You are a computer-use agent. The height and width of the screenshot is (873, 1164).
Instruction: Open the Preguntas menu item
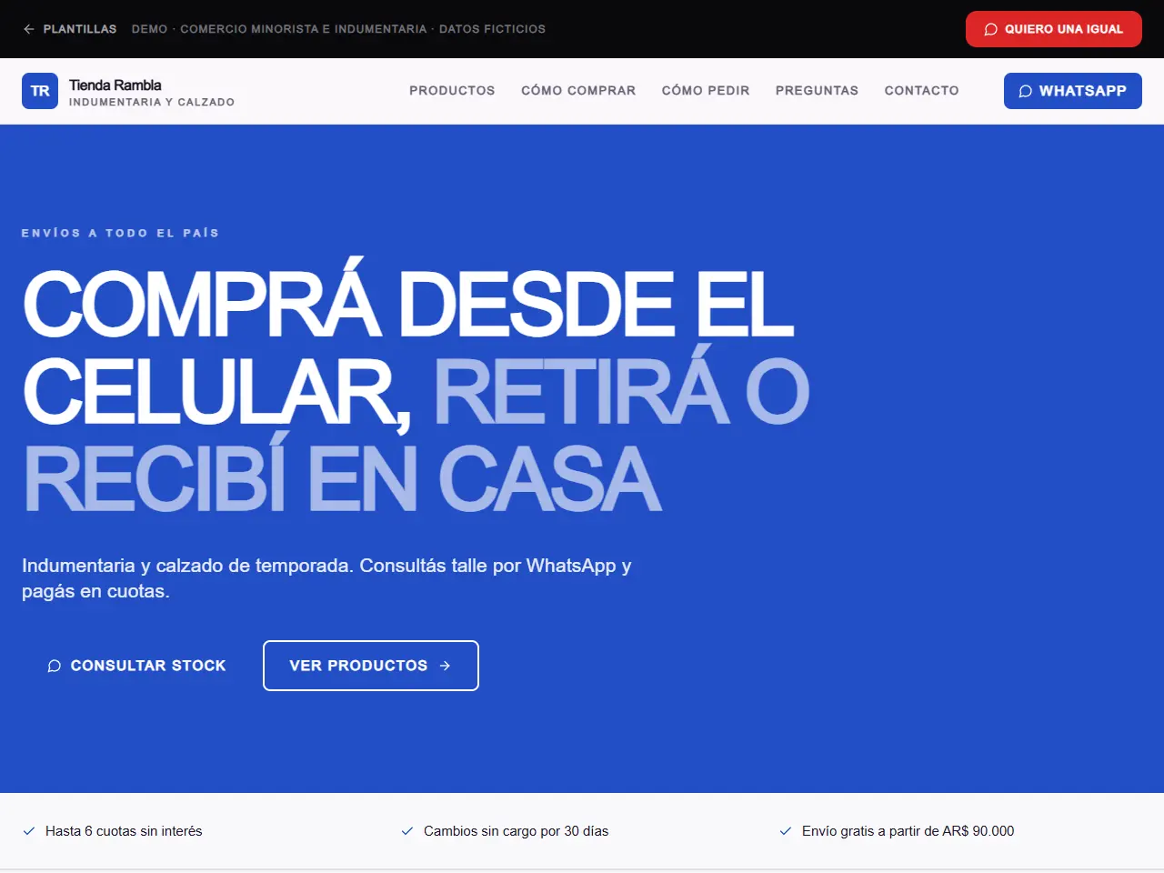click(x=817, y=91)
